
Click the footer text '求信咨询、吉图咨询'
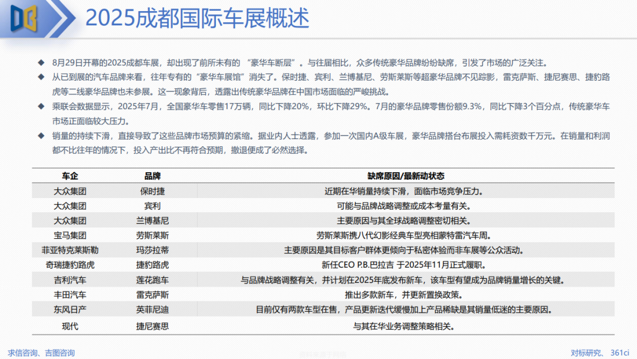click(x=41, y=353)
